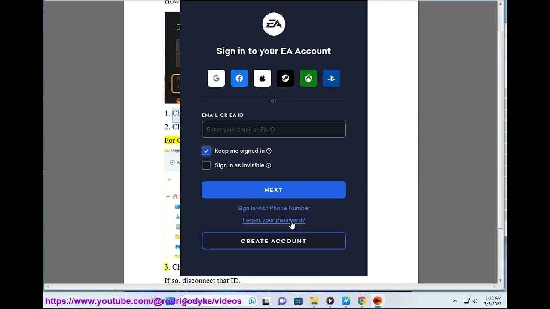Screen dimensions: 550x309
Task: Open help for Keep me signed in
Action: tap(269, 151)
